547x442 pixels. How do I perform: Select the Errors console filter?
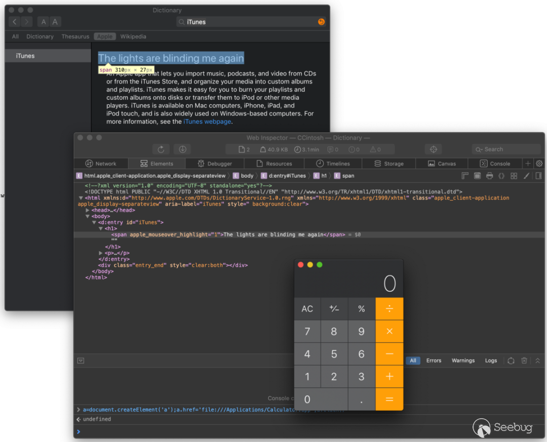pyautogui.click(x=434, y=360)
